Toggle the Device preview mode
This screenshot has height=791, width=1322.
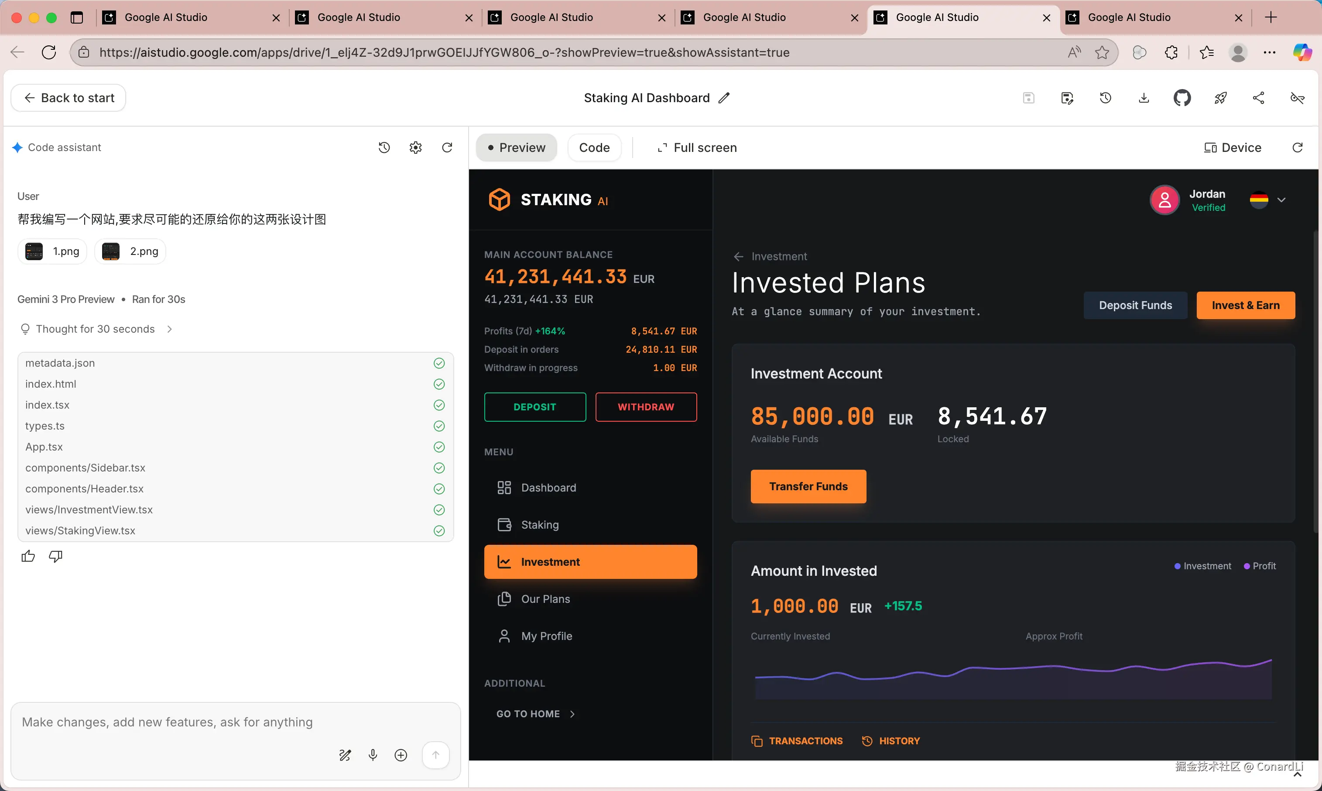(x=1233, y=148)
